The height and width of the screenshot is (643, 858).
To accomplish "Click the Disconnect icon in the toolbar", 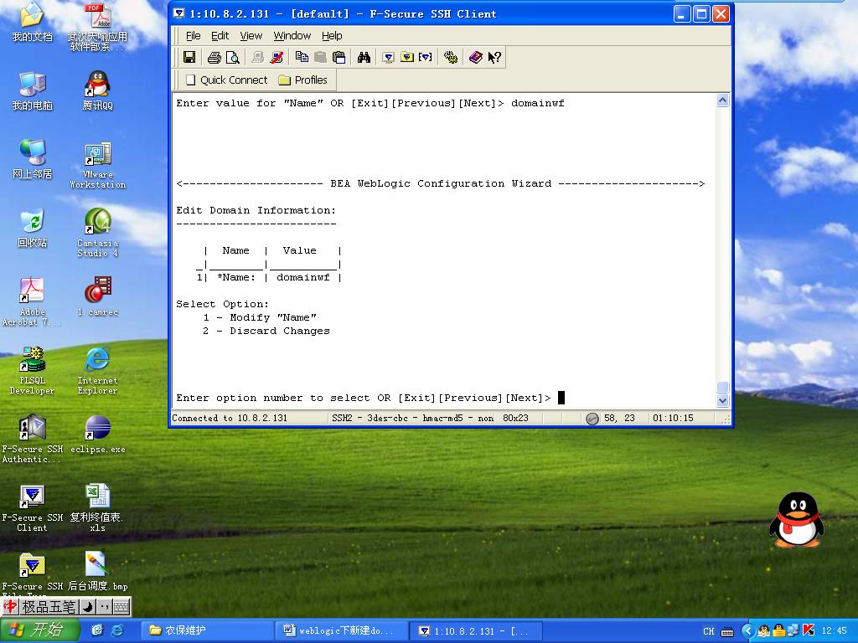I will pos(277,58).
